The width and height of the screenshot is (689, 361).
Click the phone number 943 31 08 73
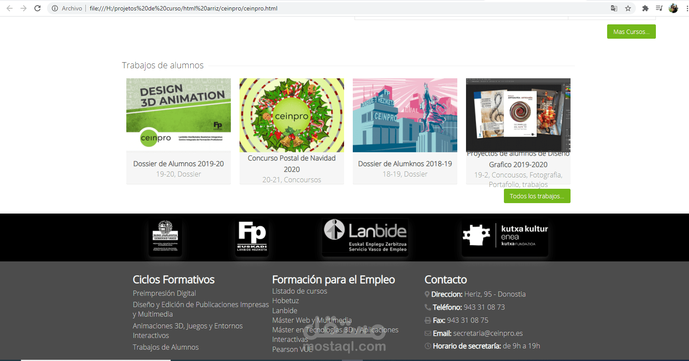click(x=484, y=307)
